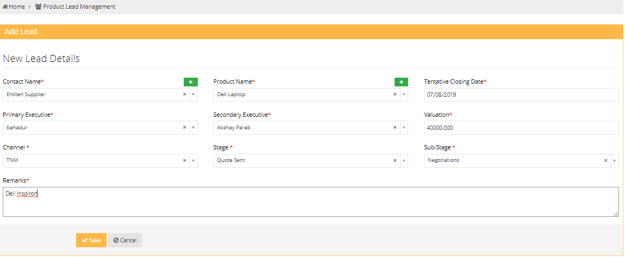
Task: Clear the Dell Laptop product selection
Action: point(395,95)
